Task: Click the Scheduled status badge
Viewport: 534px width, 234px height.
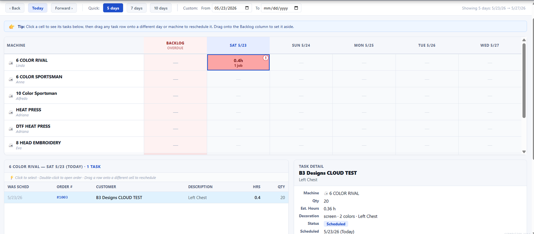Action: 336,224
